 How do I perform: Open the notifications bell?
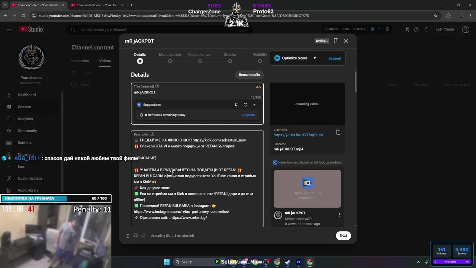click(427, 29)
